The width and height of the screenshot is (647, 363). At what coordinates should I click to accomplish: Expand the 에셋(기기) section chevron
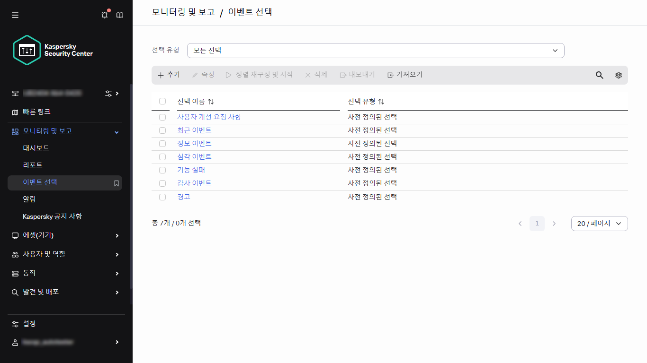pyautogui.click(x=117, y=235)
